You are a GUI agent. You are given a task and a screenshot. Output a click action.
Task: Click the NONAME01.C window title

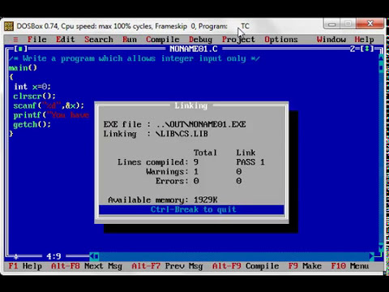(194, 49)
